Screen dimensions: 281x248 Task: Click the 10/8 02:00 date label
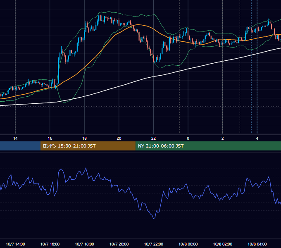(223, 244)
